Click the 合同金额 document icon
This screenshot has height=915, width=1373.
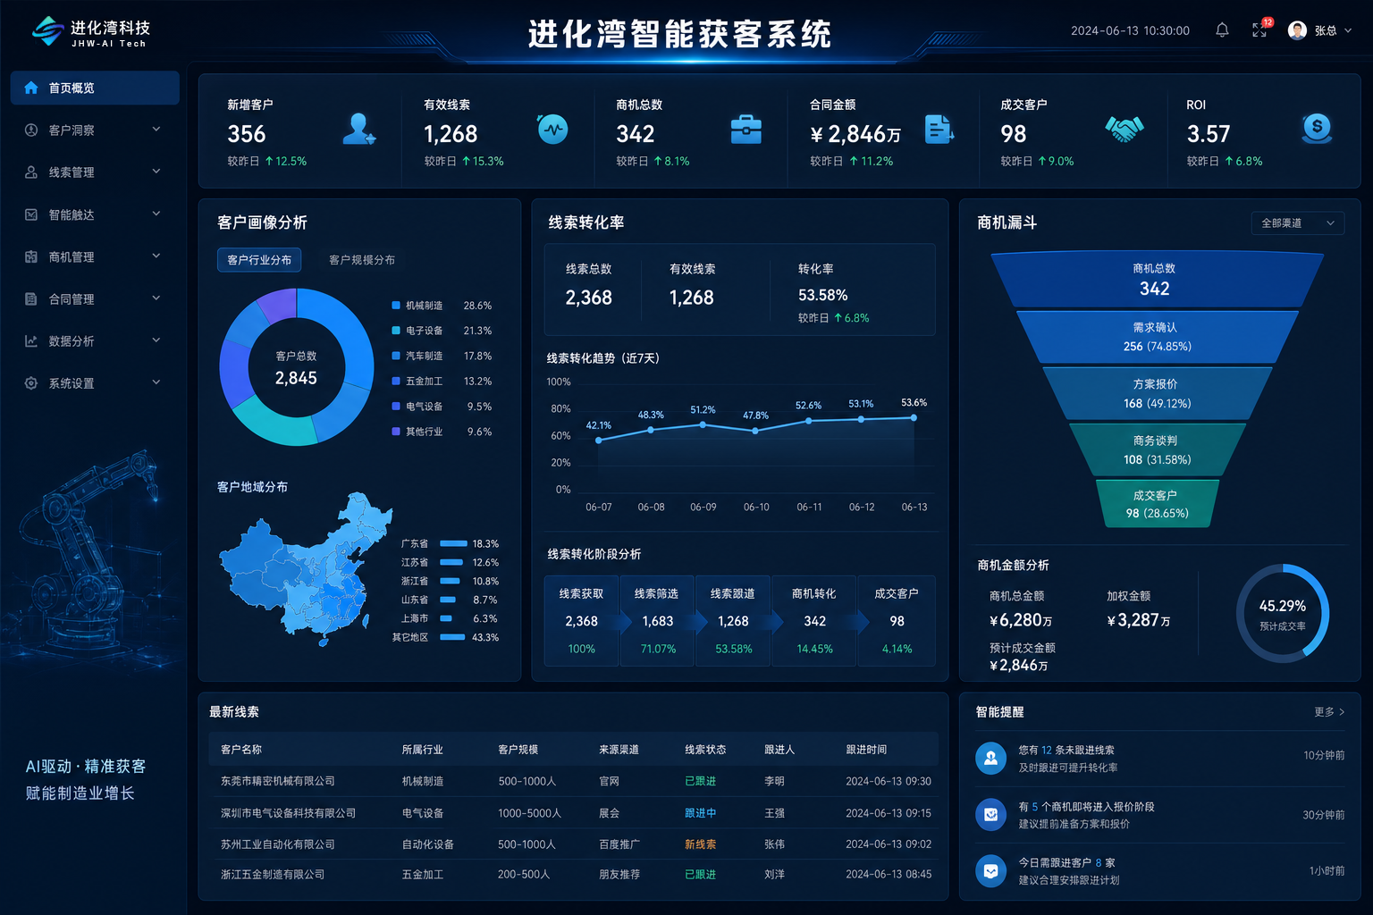coord(939,130)
